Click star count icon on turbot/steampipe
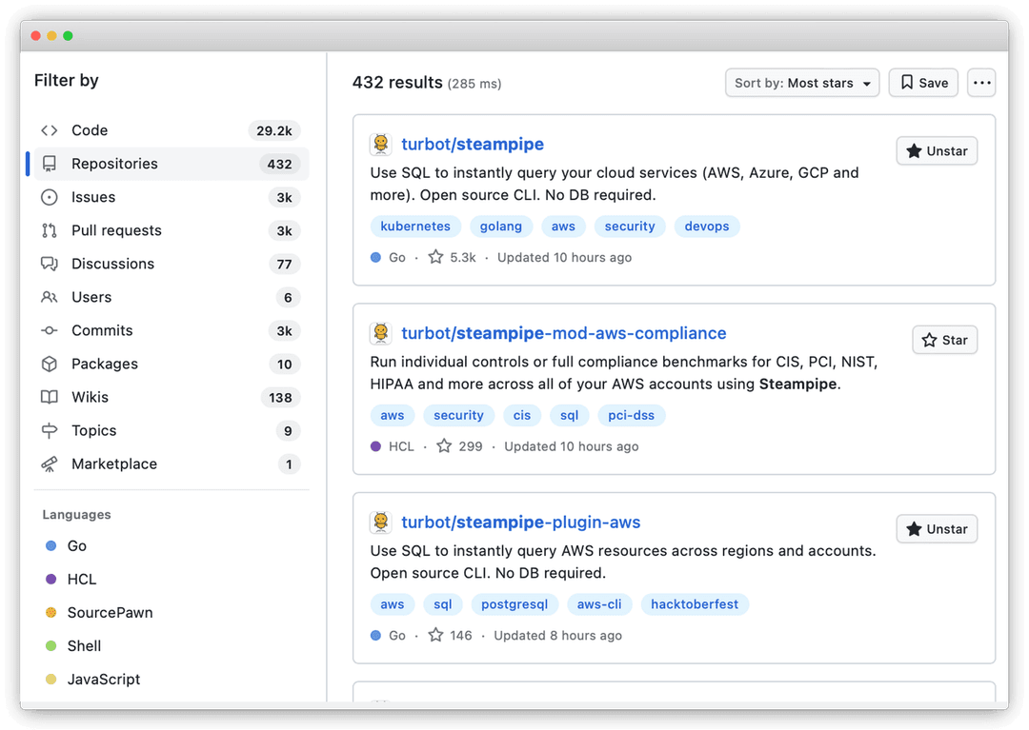Viewport: 1029px width, 730px height. pos(435,257)
